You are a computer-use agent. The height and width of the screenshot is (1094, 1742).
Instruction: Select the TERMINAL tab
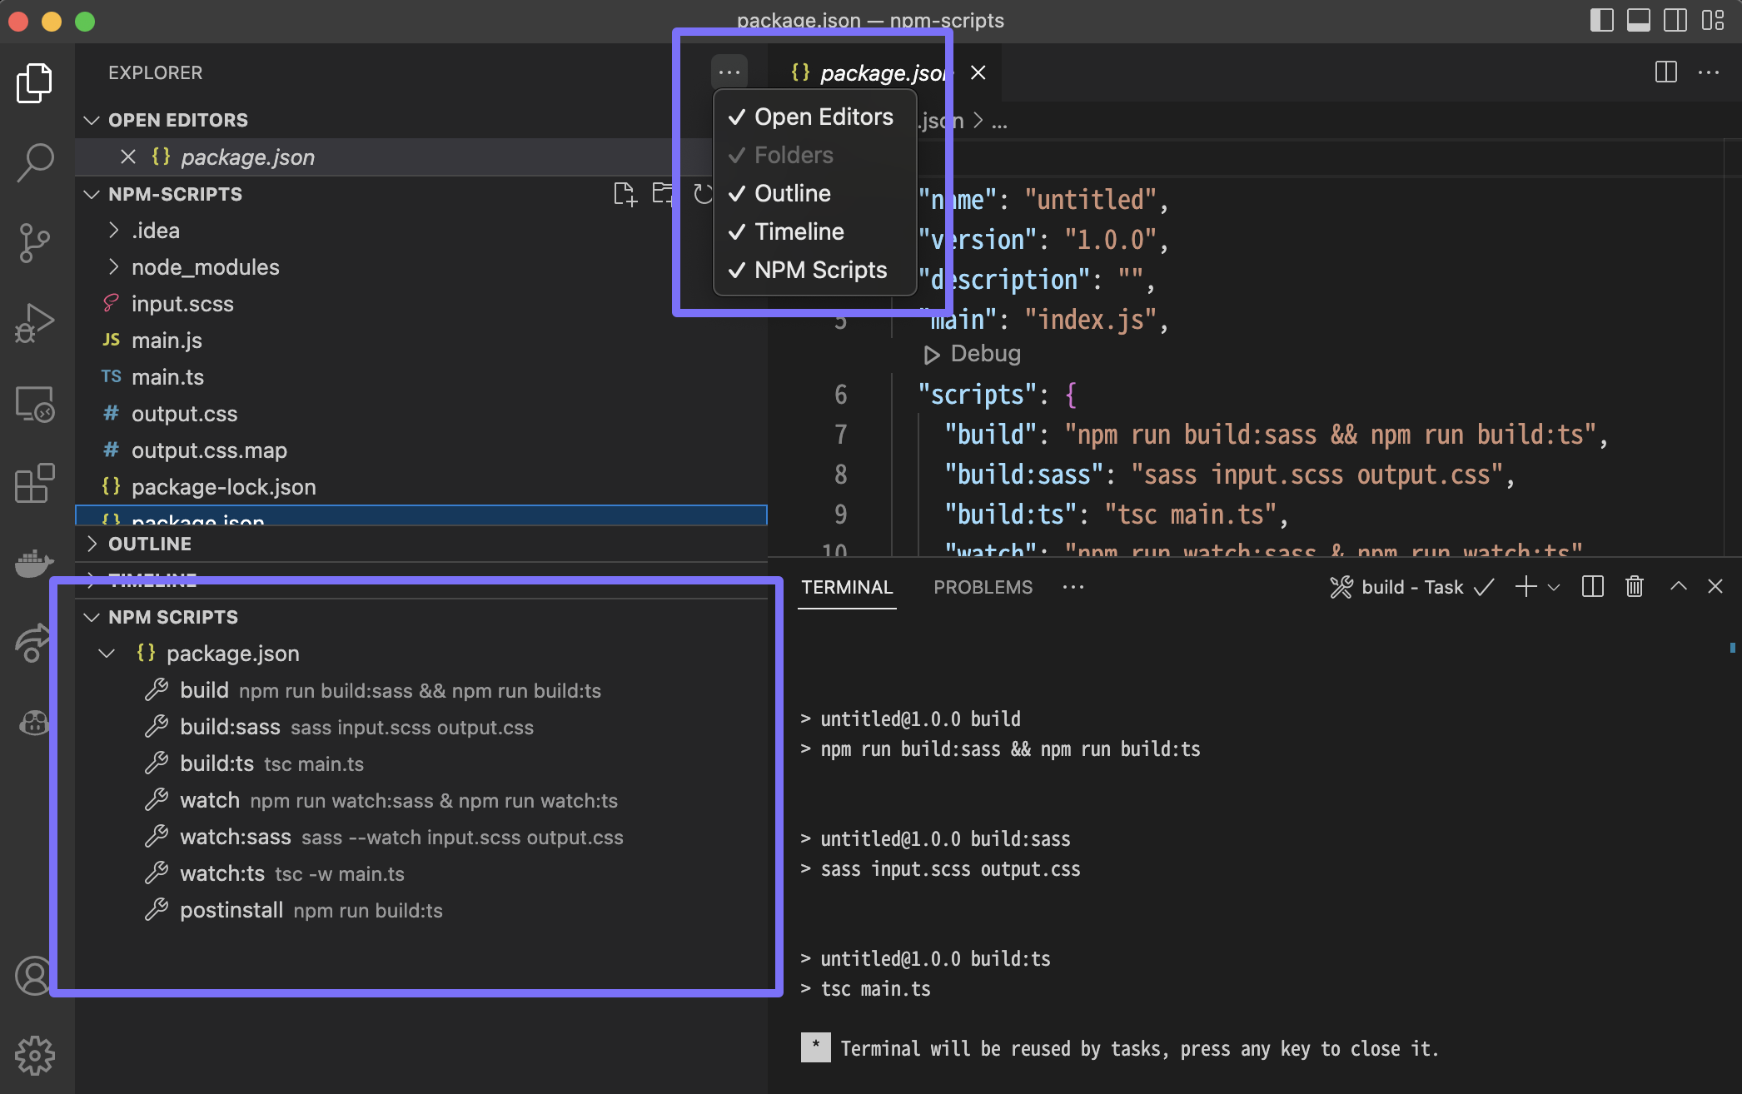pyautogui.click(x=847, y=587)
